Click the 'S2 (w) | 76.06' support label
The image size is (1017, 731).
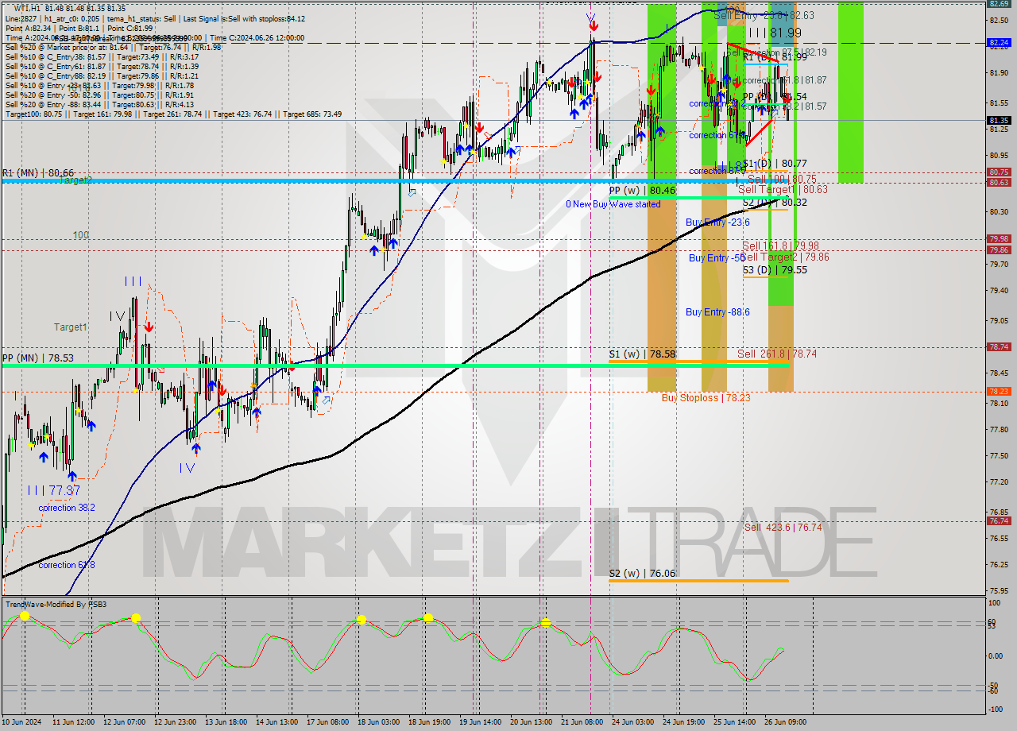pos(642,573)
